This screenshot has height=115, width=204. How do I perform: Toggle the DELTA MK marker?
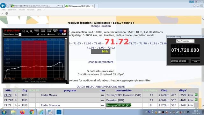tap(55, 31)
